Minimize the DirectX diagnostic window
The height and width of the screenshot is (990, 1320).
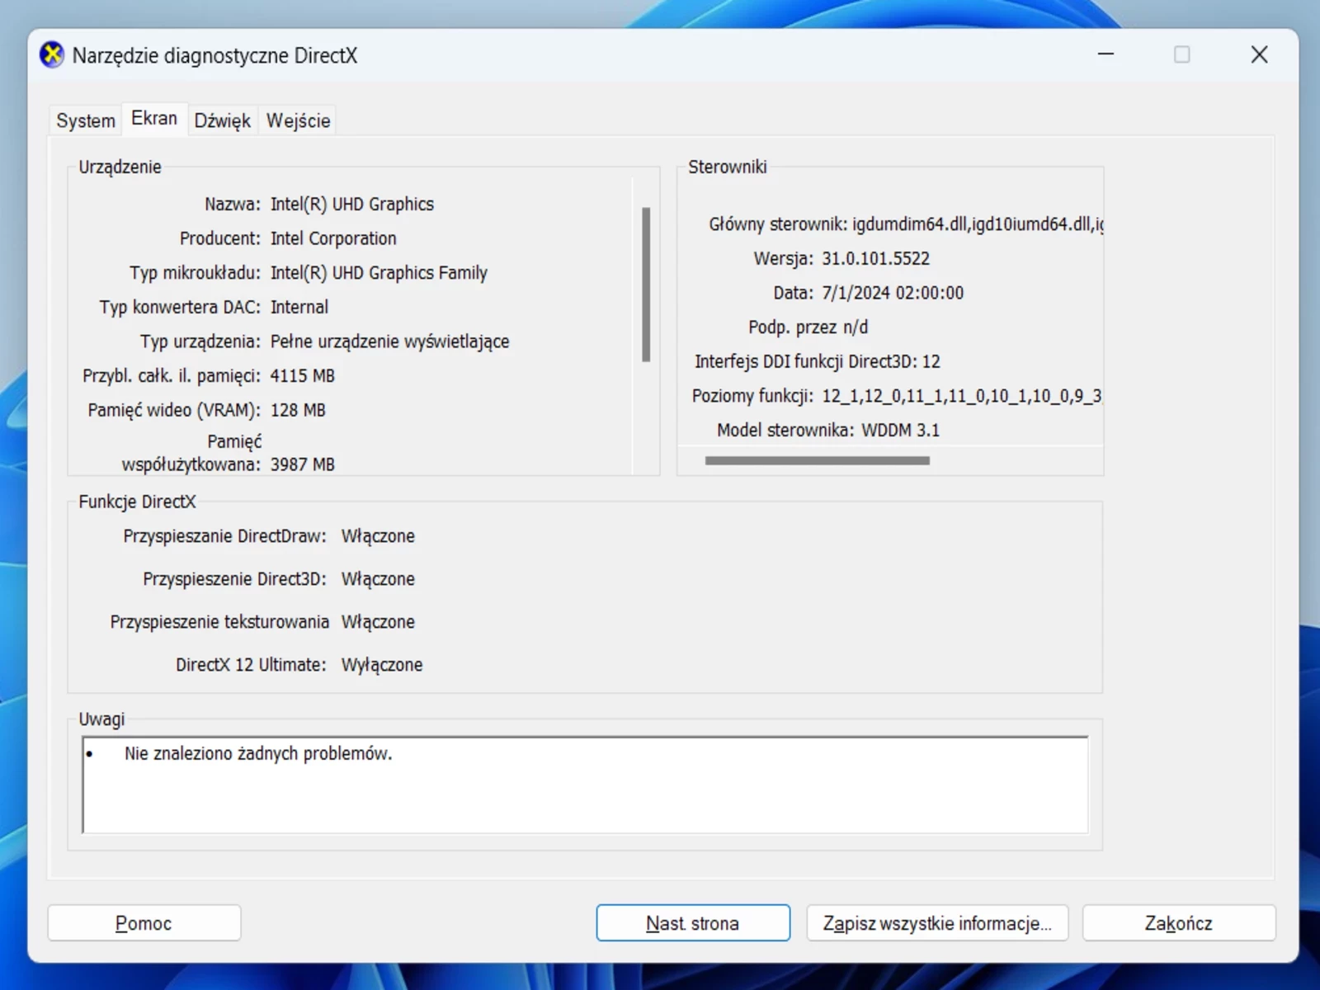pyautogui.click(x=1106, y=54)
